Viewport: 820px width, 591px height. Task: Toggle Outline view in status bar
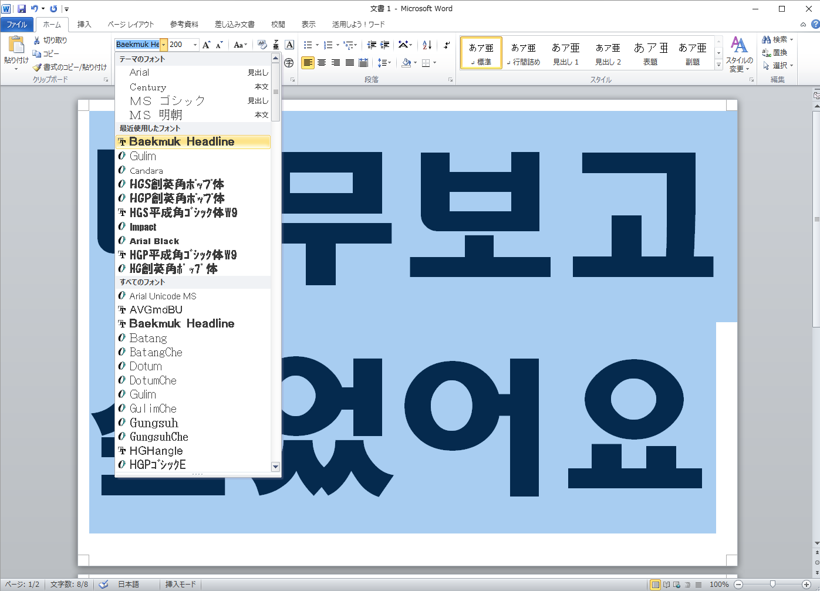coord(687,585)
